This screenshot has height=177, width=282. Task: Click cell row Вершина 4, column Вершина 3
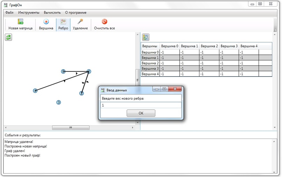pyautogui.click(x=229, y=74)
